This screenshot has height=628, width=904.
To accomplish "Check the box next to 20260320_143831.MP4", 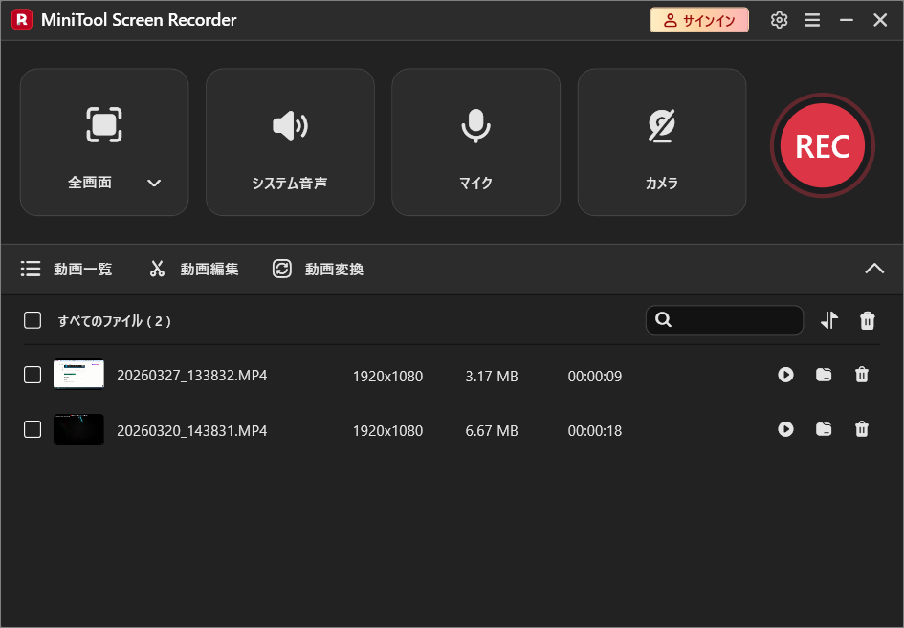I will (32, 429).
